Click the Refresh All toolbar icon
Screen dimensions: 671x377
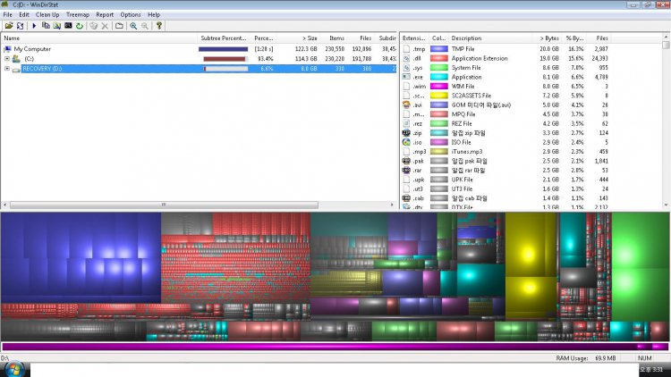point(20,26)
